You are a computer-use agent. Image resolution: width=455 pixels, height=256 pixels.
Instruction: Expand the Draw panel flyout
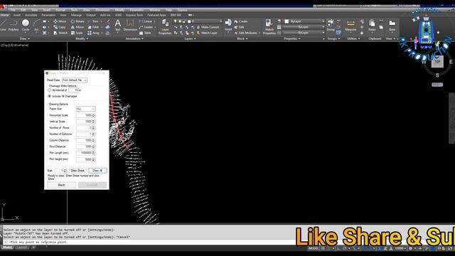click(x=25, y=38)
